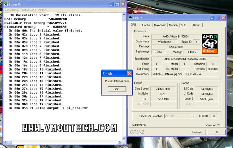This screenshot has height=148, width=233.
Task: Switch to the Cache tab in CPU-Z
Action: 146,25
